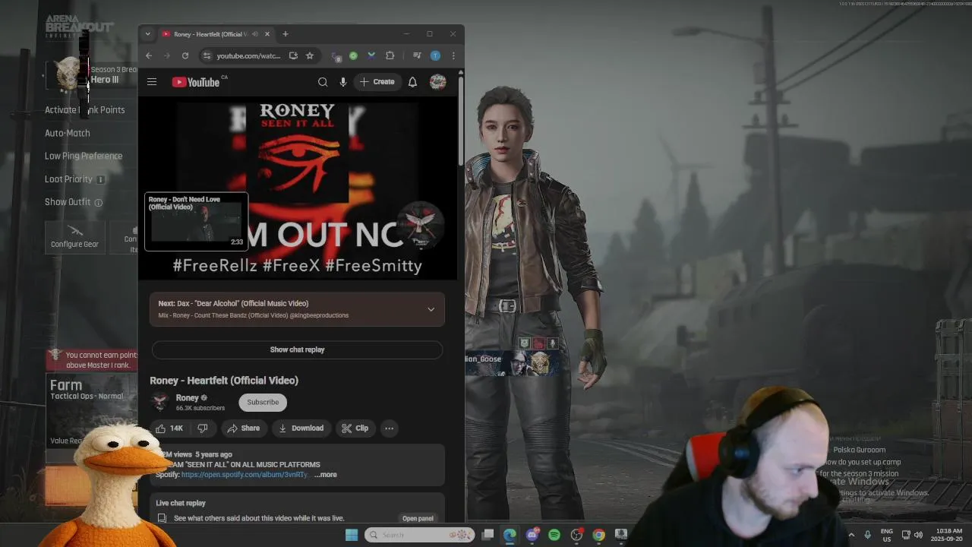Expand the Next: Dax Dear Alcohol queue

(431, 309)
